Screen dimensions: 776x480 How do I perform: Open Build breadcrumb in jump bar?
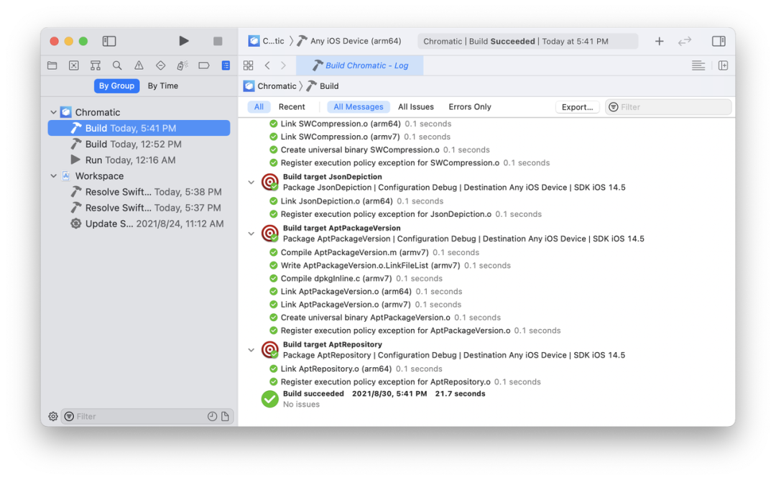(x=323, y=86)
